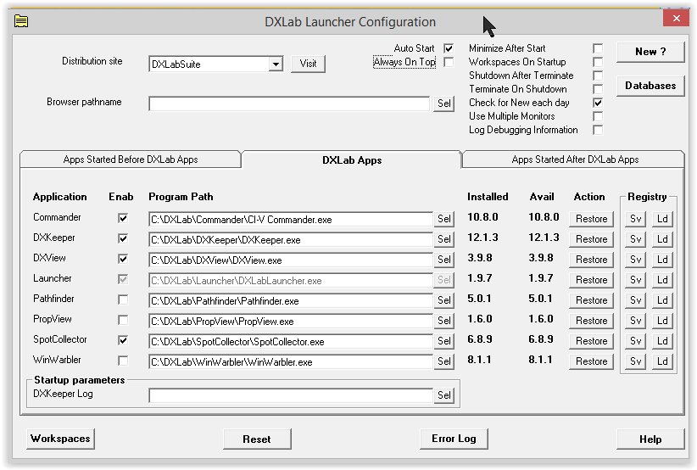Image resolution: width=697 pixels, height=470 pixels.
Task: Click the Reset button
Action: (257, 439)
